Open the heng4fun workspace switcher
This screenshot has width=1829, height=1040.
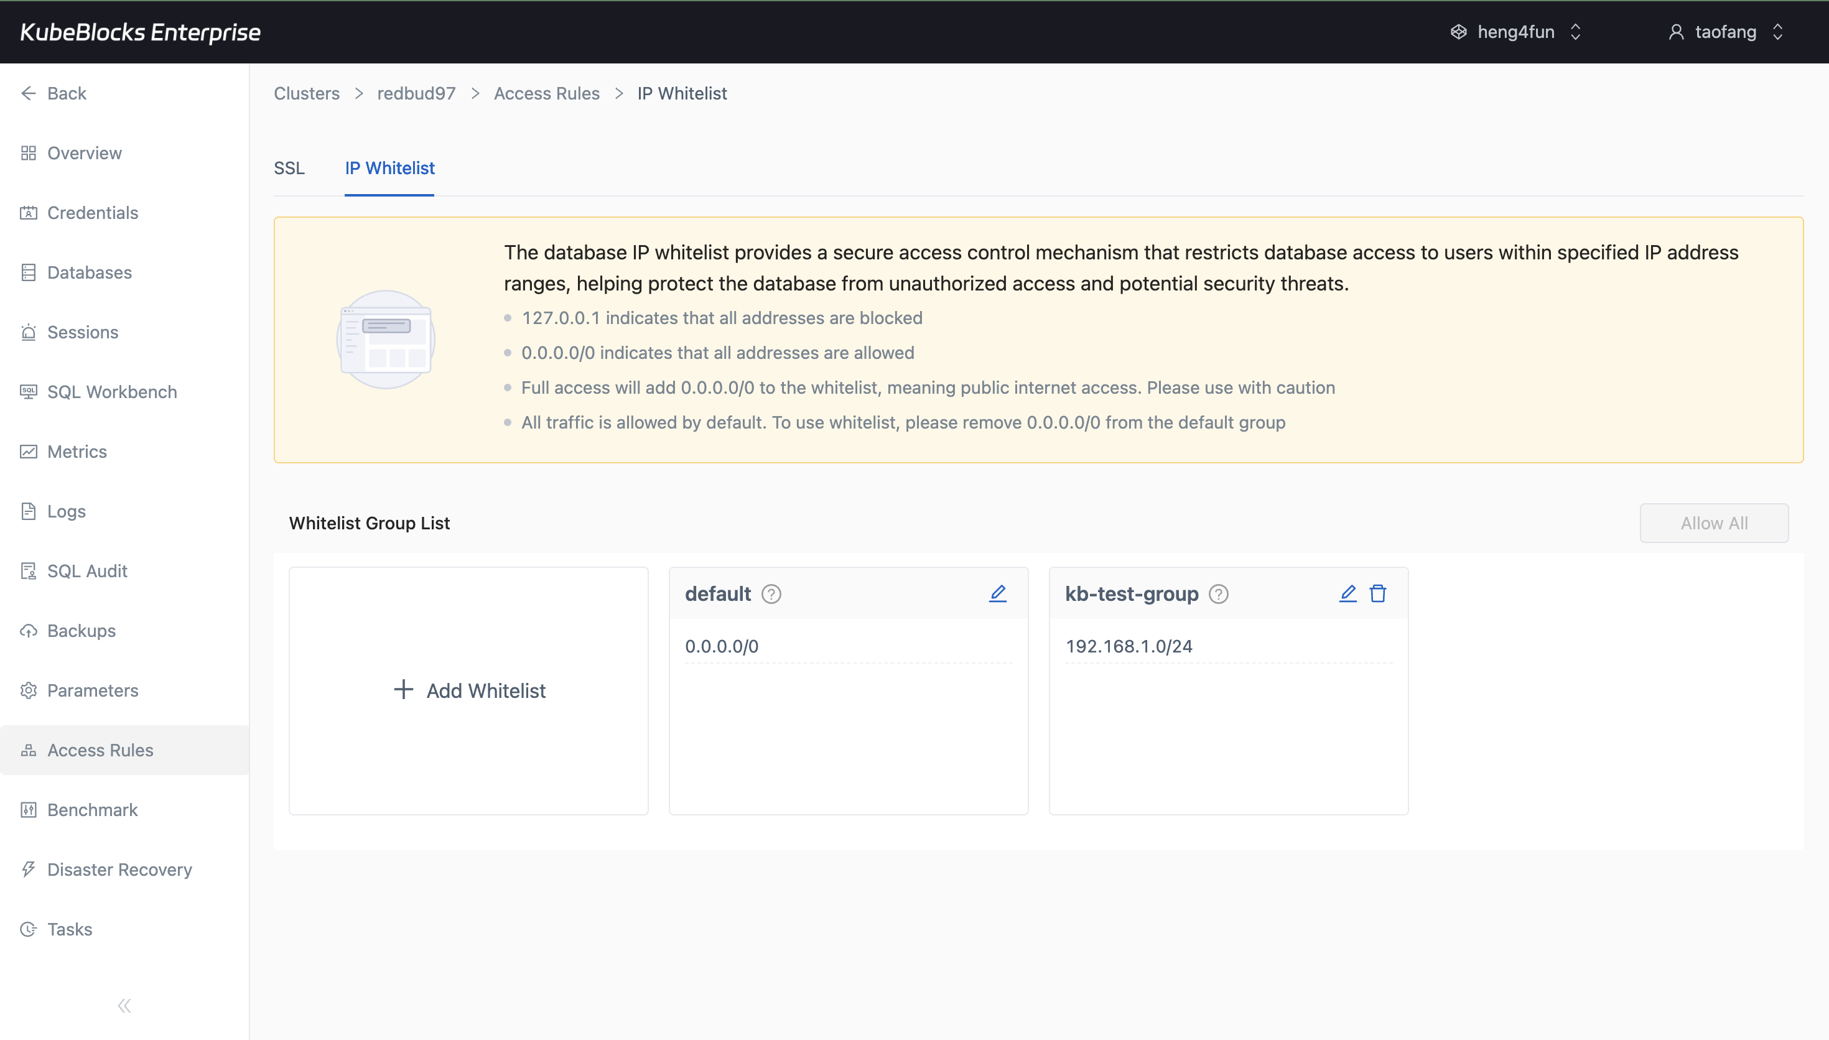click(1515, 32)
